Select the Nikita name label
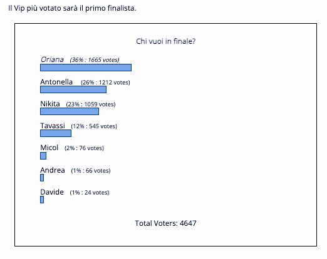Viewport: 327px width, 259px height. tap(50, 104)
